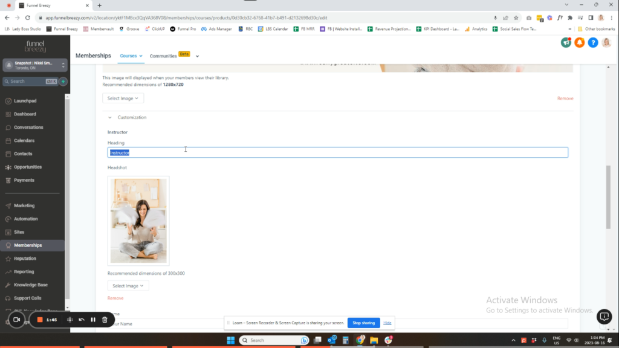
Task: Open Opportunities in the sidebar
Action: (x=28, y=167)
